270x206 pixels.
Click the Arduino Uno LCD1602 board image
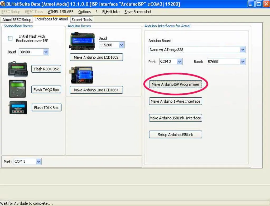[82, 41]
